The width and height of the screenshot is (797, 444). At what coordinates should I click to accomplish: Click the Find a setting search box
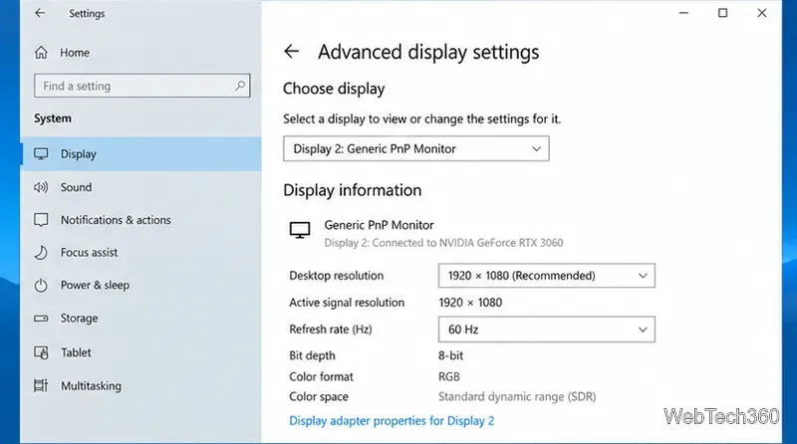[142, 86]
